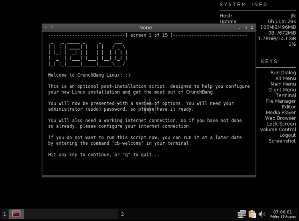299x221 pixels.
Task: Click "Screenshot" in the keys list
Action: pyautogui.click(x=282, y=141)
